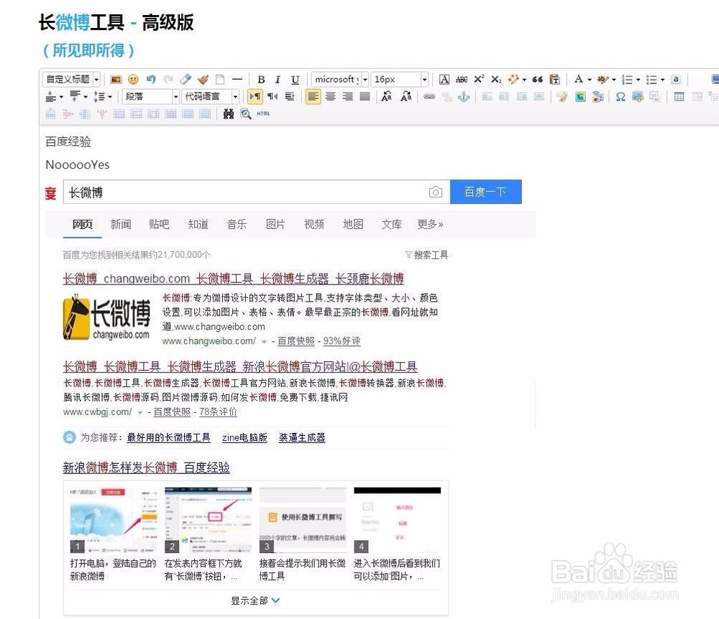The width and height of the screenshot is (719, 619).
Task: Enable right text alignment
Action: tap(347, 96)
